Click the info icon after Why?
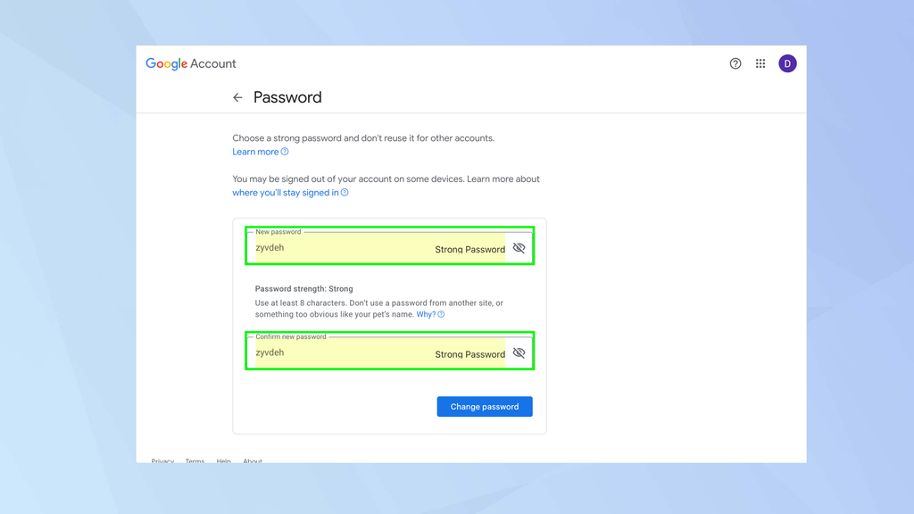Screen dimensions: 914x514 440,314
